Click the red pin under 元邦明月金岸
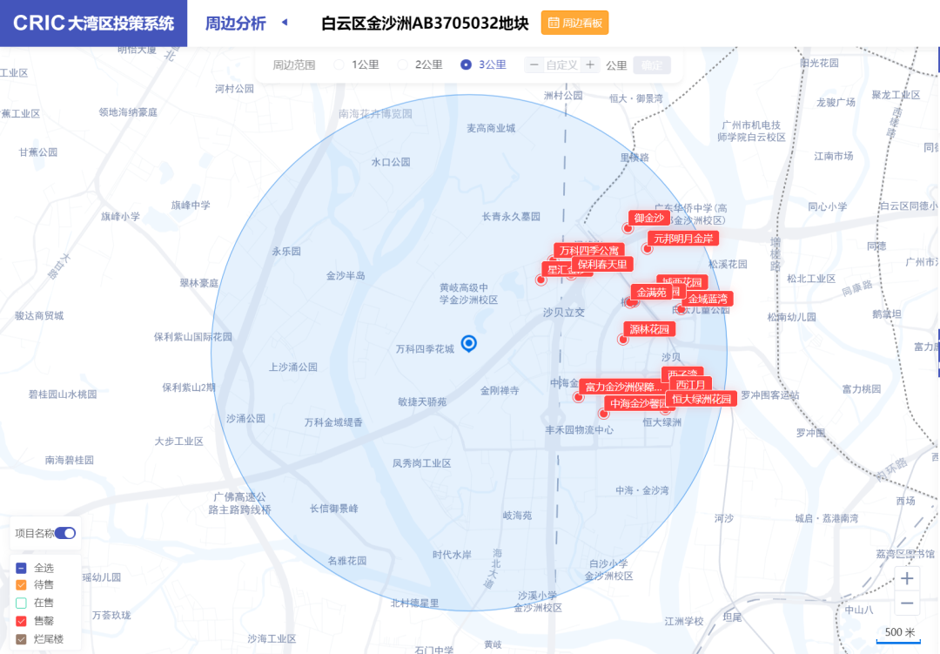Image resolution: width=940 pixels, height=654 pixels. [x=647, y=248]
